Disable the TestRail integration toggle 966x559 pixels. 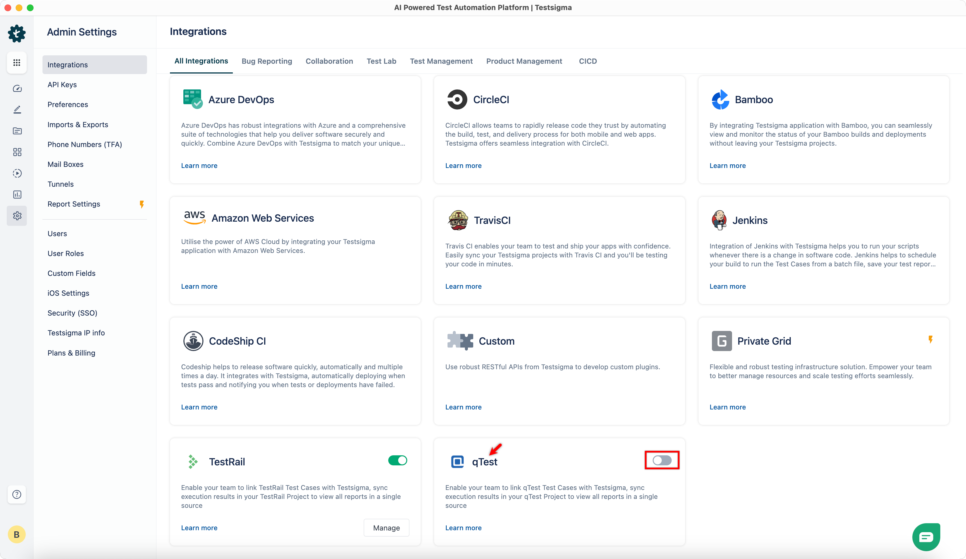point(397,460)
